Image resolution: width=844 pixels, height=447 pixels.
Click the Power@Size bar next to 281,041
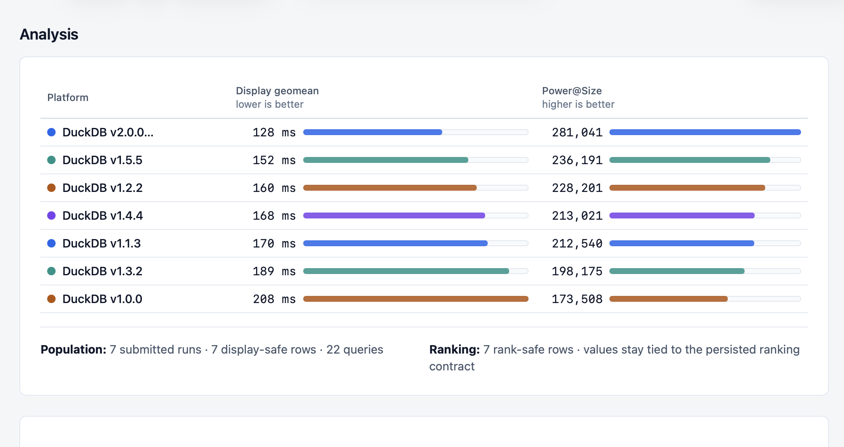coord(705,132)
